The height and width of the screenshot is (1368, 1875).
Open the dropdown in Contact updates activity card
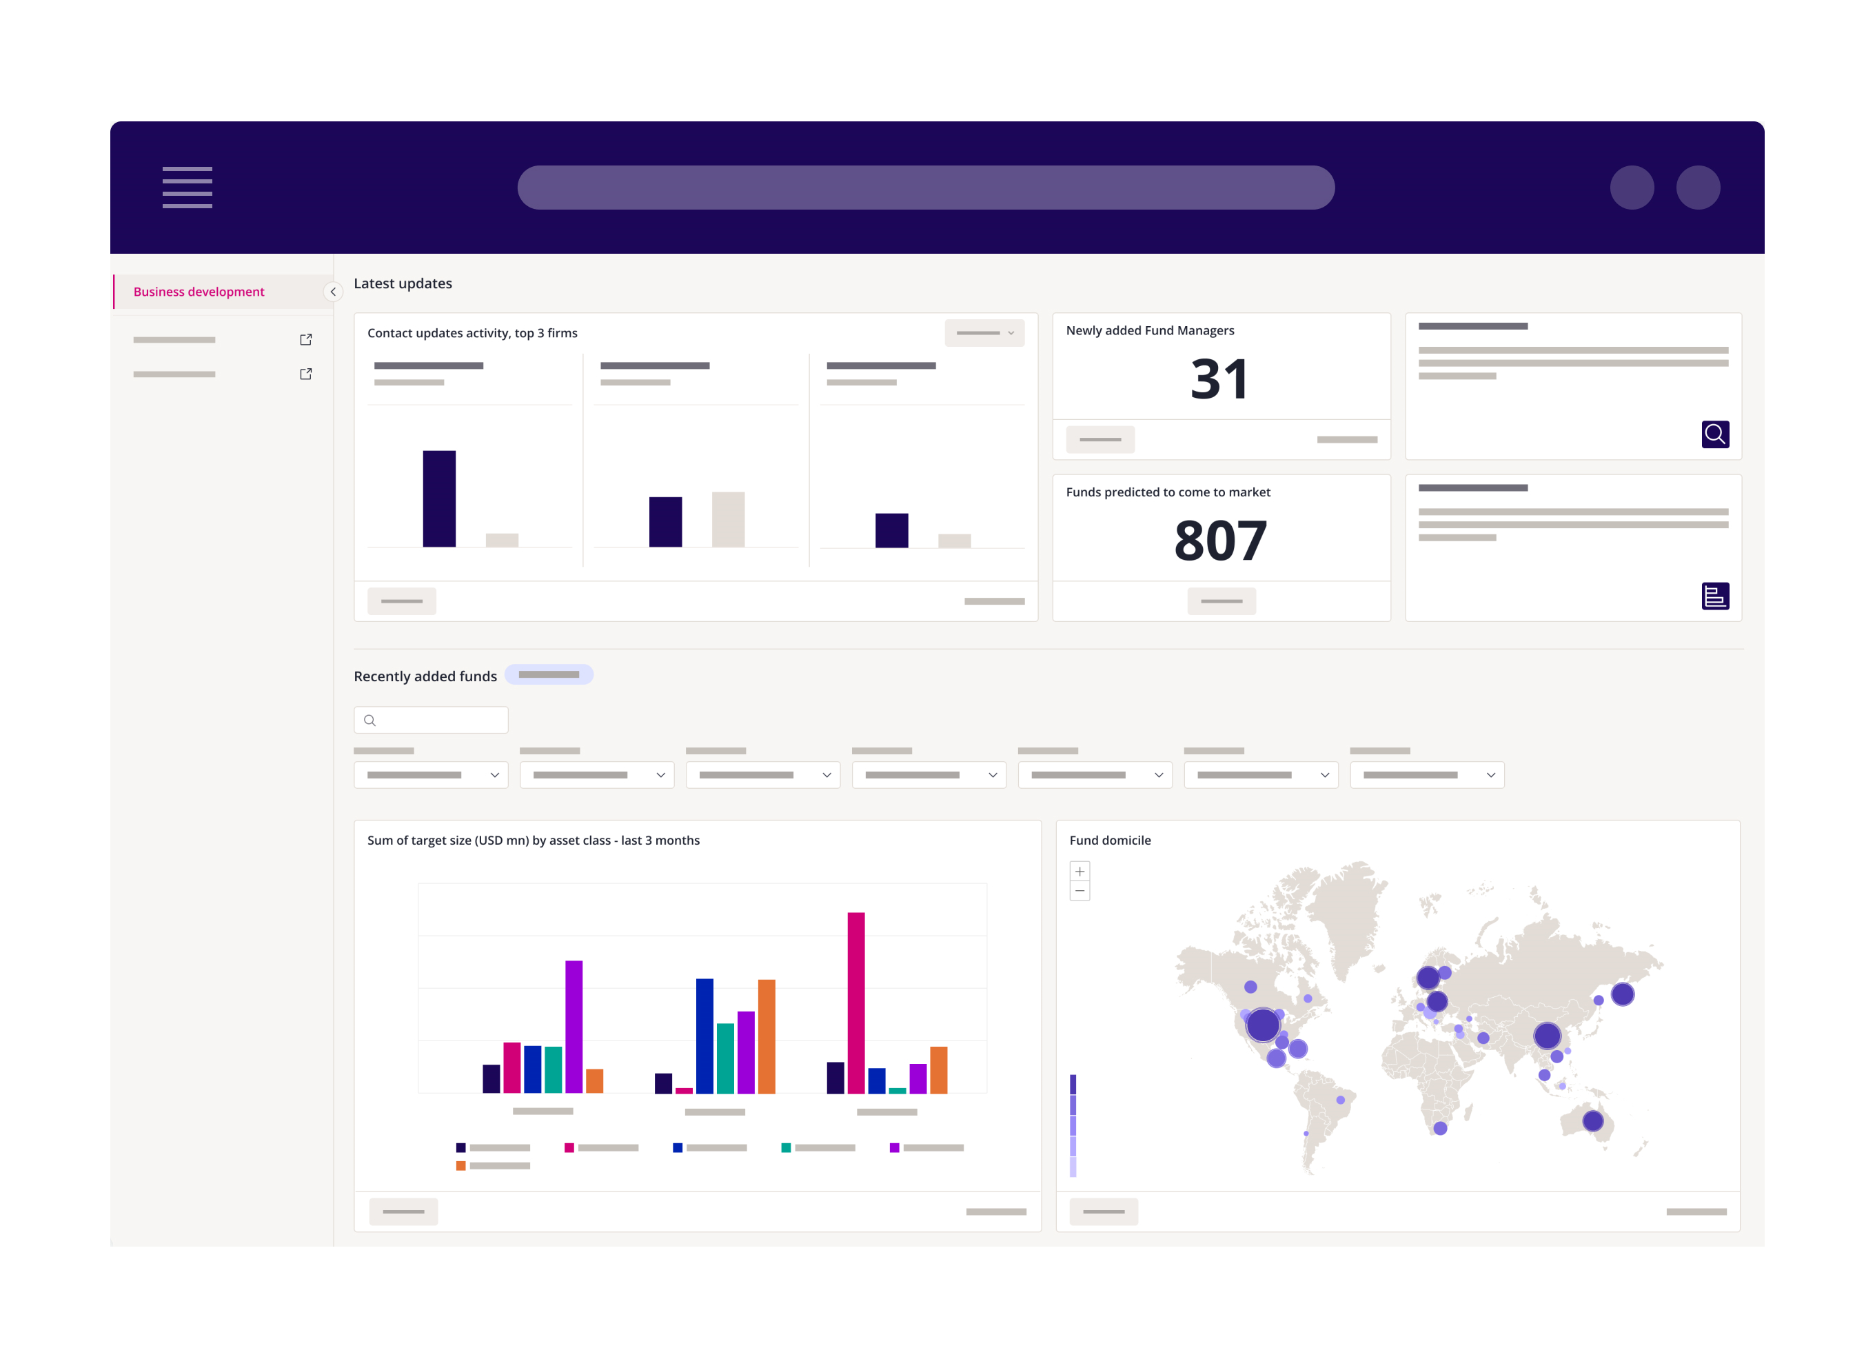(x=984, y=333)
